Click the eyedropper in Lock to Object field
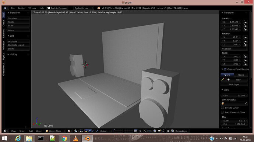Image resolution: width=254 pixels, height=142 pixels. pos(246,103)
